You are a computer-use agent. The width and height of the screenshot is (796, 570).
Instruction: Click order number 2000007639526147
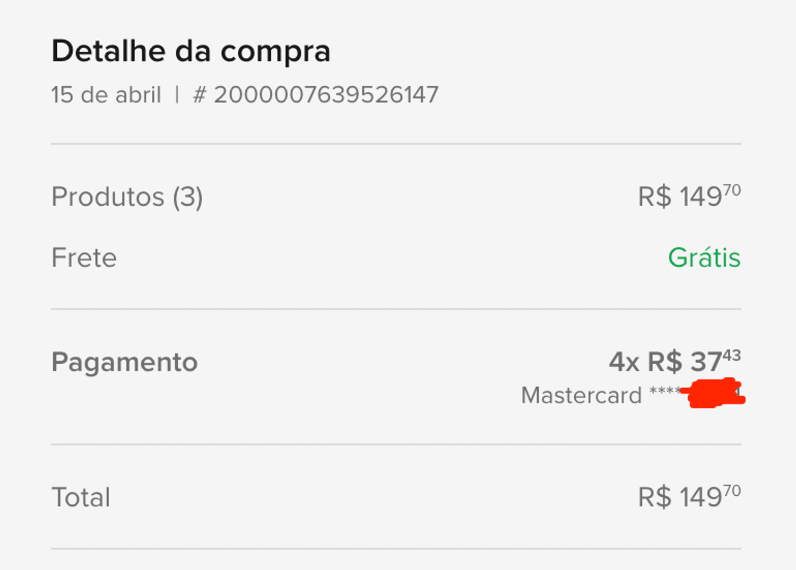pos(326,95)
